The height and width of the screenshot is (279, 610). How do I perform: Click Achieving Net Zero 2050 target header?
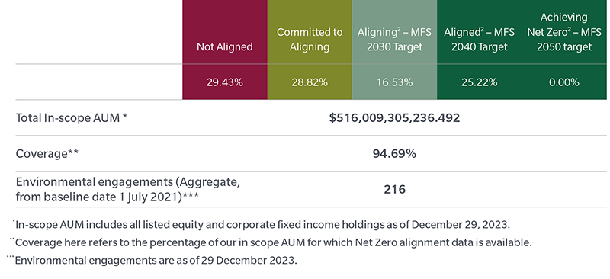[x=564, y=32]
